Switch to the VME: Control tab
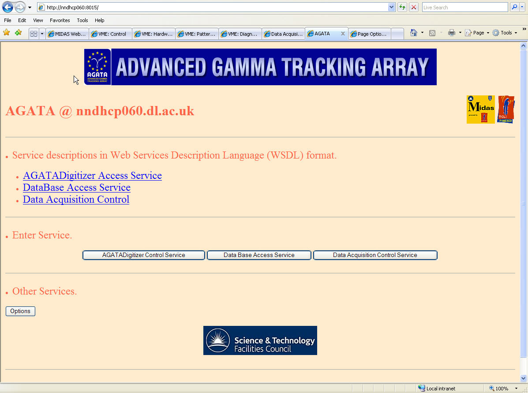528x393 pixels. point(110,34)
